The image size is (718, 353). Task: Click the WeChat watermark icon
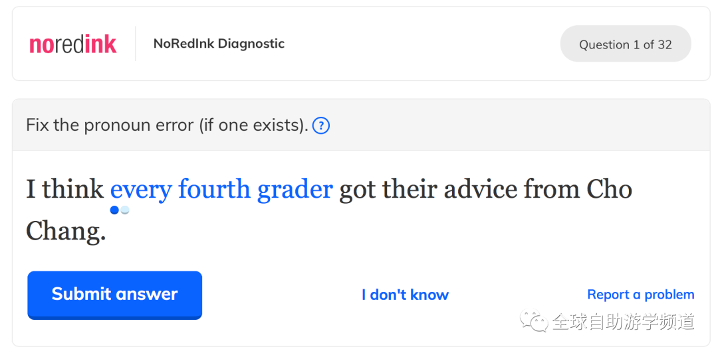click(533, 322)
